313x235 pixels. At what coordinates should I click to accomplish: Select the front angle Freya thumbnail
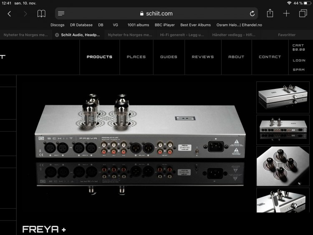283,97
